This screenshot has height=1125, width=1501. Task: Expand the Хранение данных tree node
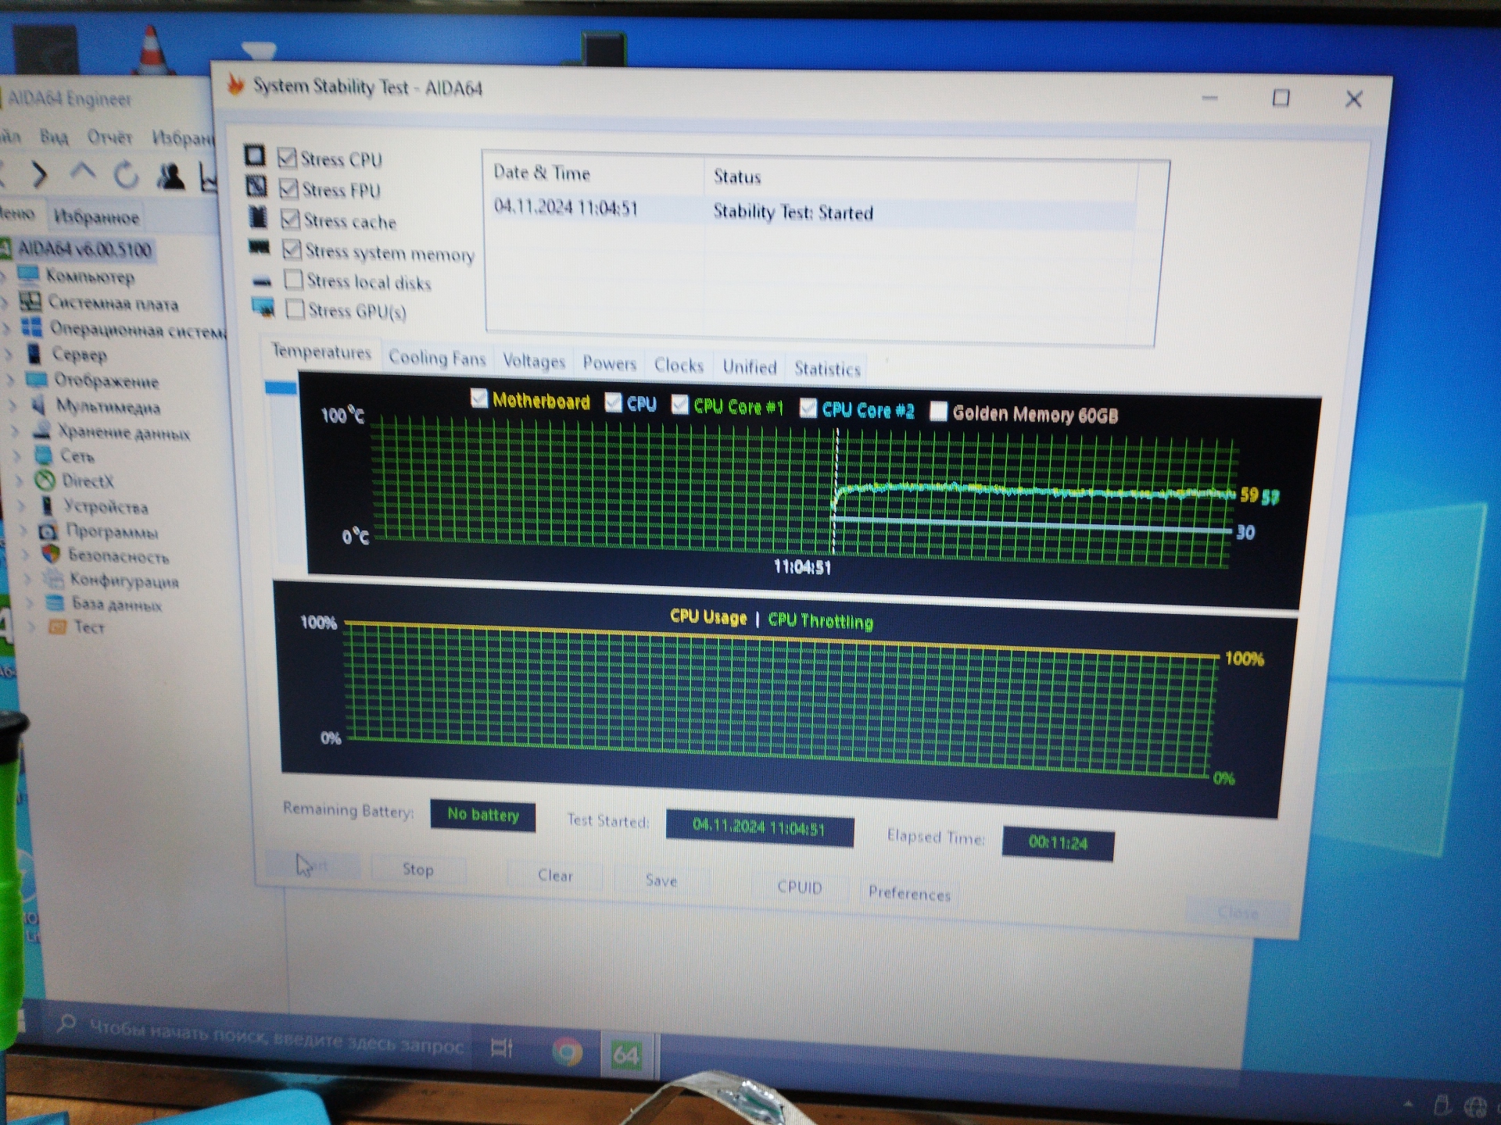coord(16,430)
